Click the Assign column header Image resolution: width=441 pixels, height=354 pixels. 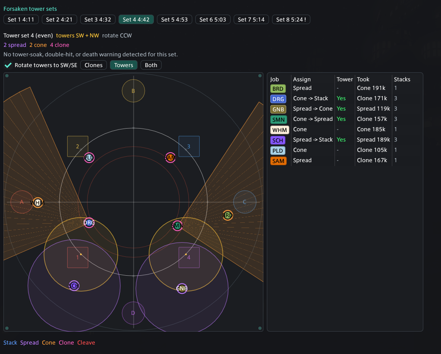point(302,80)
